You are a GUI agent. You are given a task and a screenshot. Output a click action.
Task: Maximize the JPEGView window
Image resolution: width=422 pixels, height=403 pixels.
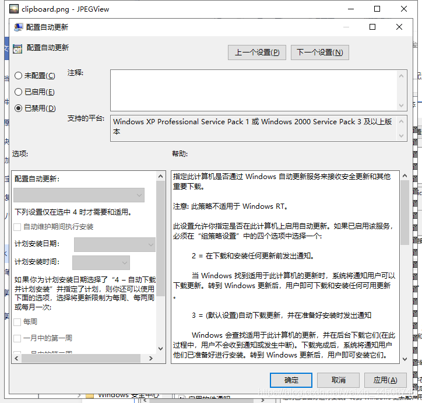[377, 9]
